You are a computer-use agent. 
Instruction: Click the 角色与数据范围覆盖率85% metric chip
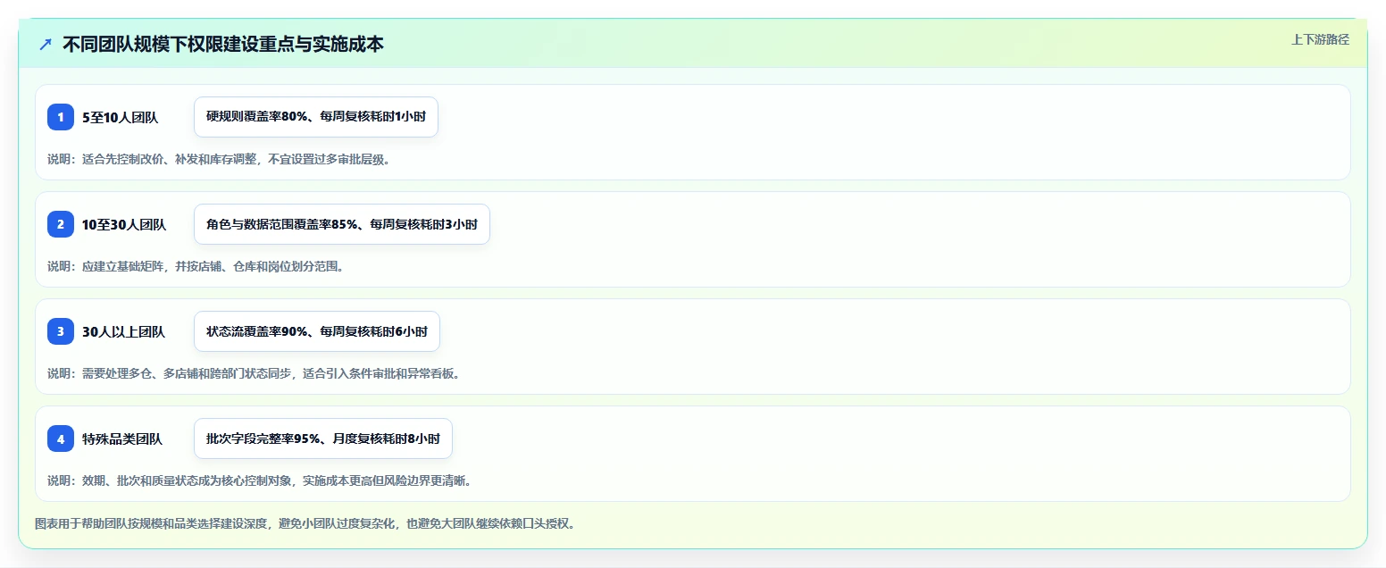point(342,224)
